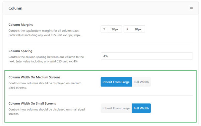Click the down arrow icon for bottom margin
Screen dimensions: 201x126
pyautogui.click(x=127, y=29)
